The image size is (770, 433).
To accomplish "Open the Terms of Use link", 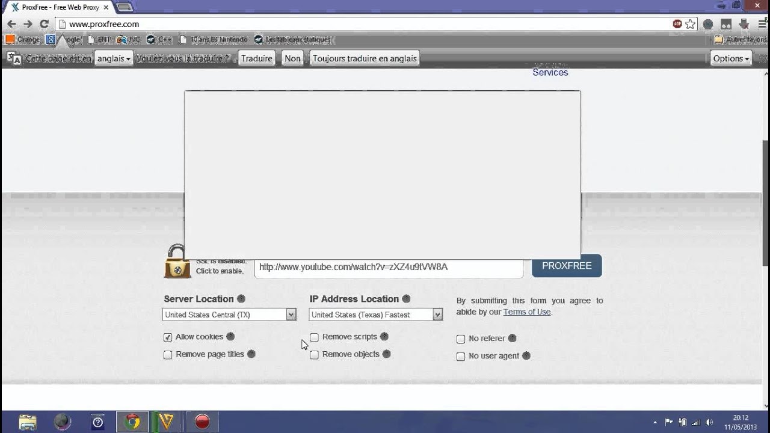I will [527, 312].
